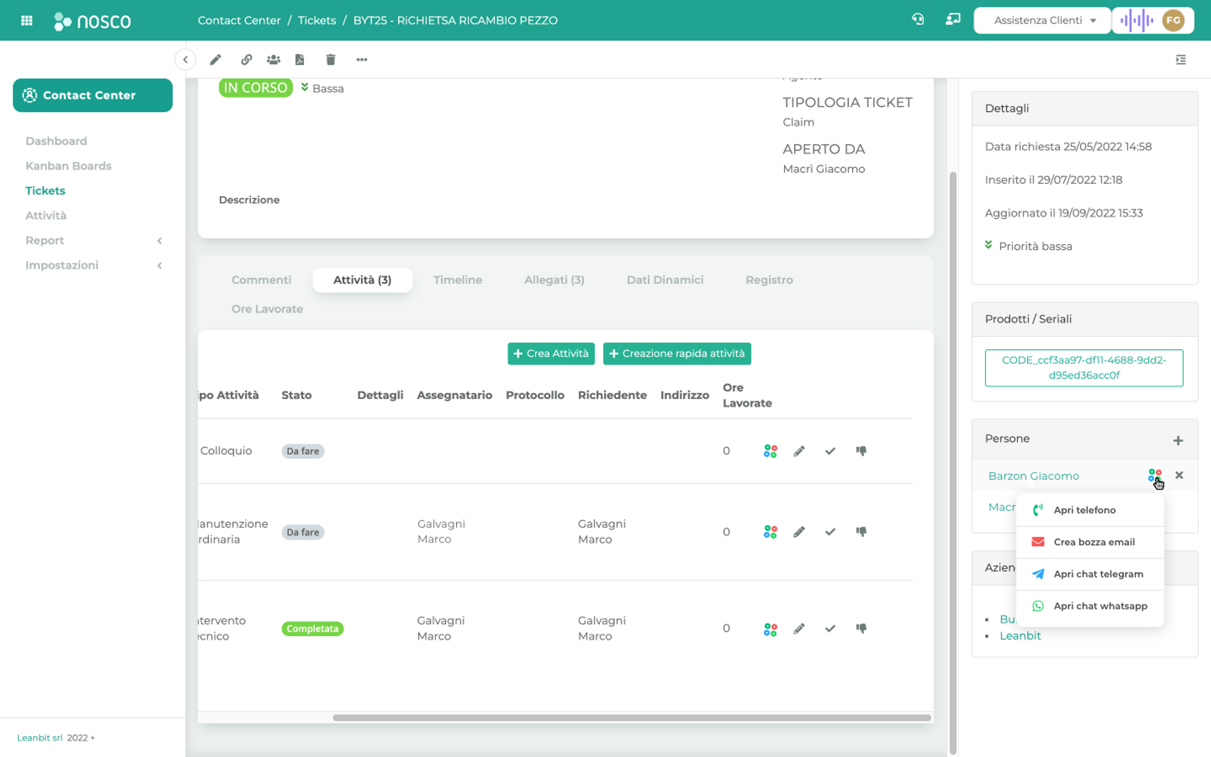Click thumbs down on Manutenzione ordinaria row
The width and height of the screenshot is (1211, 757).
[861, 532]
